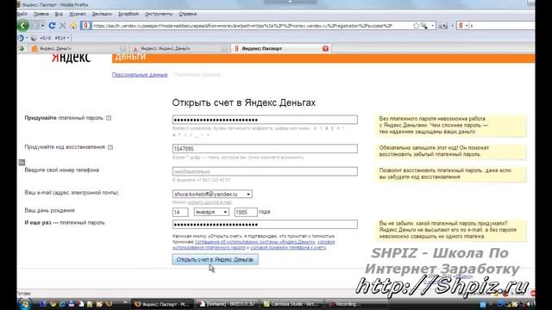Click the birth day field showing 14
The width and height of the screenshot is (552, 310).
tap(180, 212)
